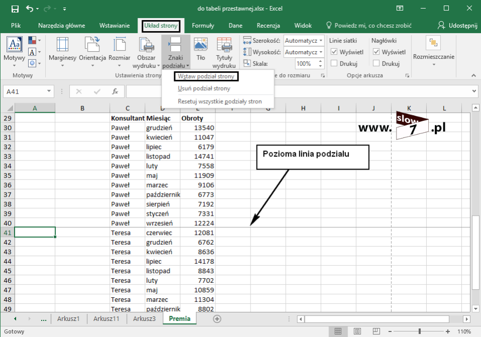Open Marginesy margins menu
481x337 pixels.
point(62,52)
